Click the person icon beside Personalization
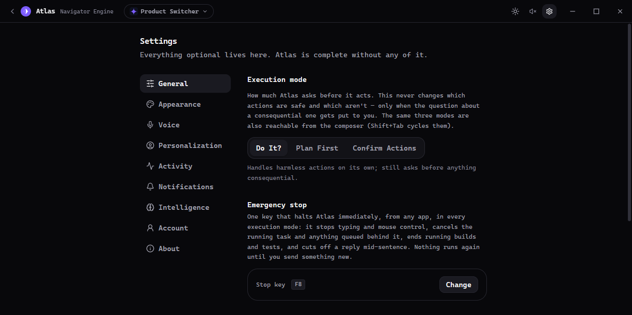This screenshot has height=315, width=632. [x=150, y=145]
